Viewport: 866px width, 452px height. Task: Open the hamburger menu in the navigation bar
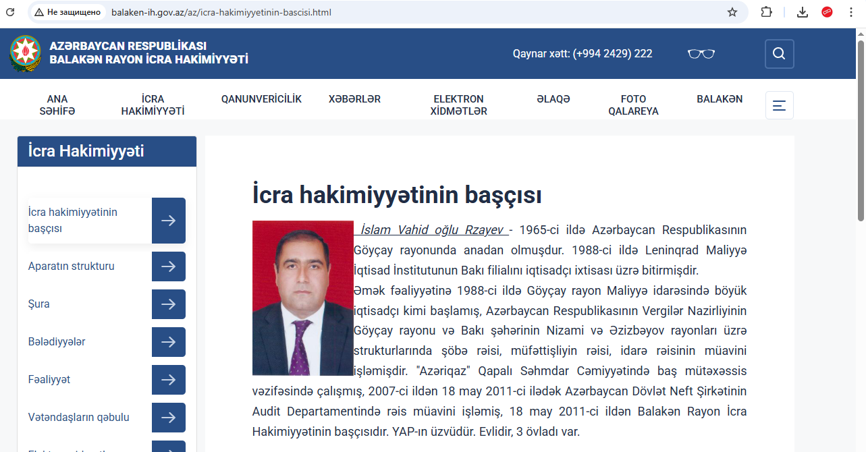(x=779, y=105)
